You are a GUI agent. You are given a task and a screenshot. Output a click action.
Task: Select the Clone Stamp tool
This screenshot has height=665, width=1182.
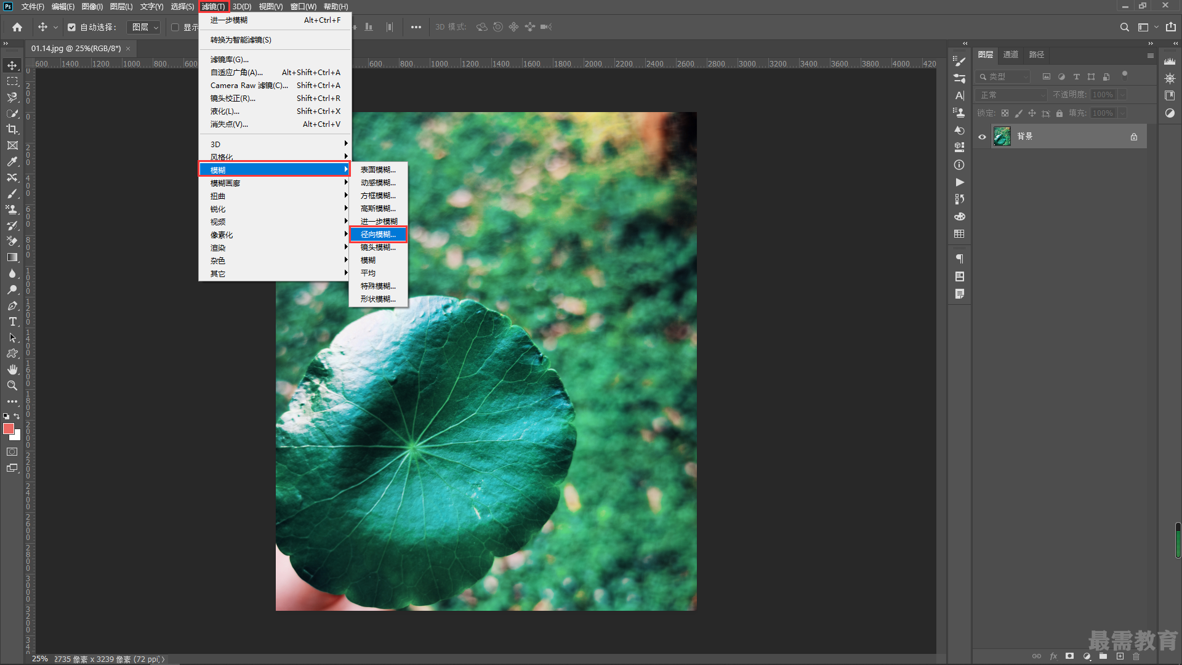click(12, 209)
